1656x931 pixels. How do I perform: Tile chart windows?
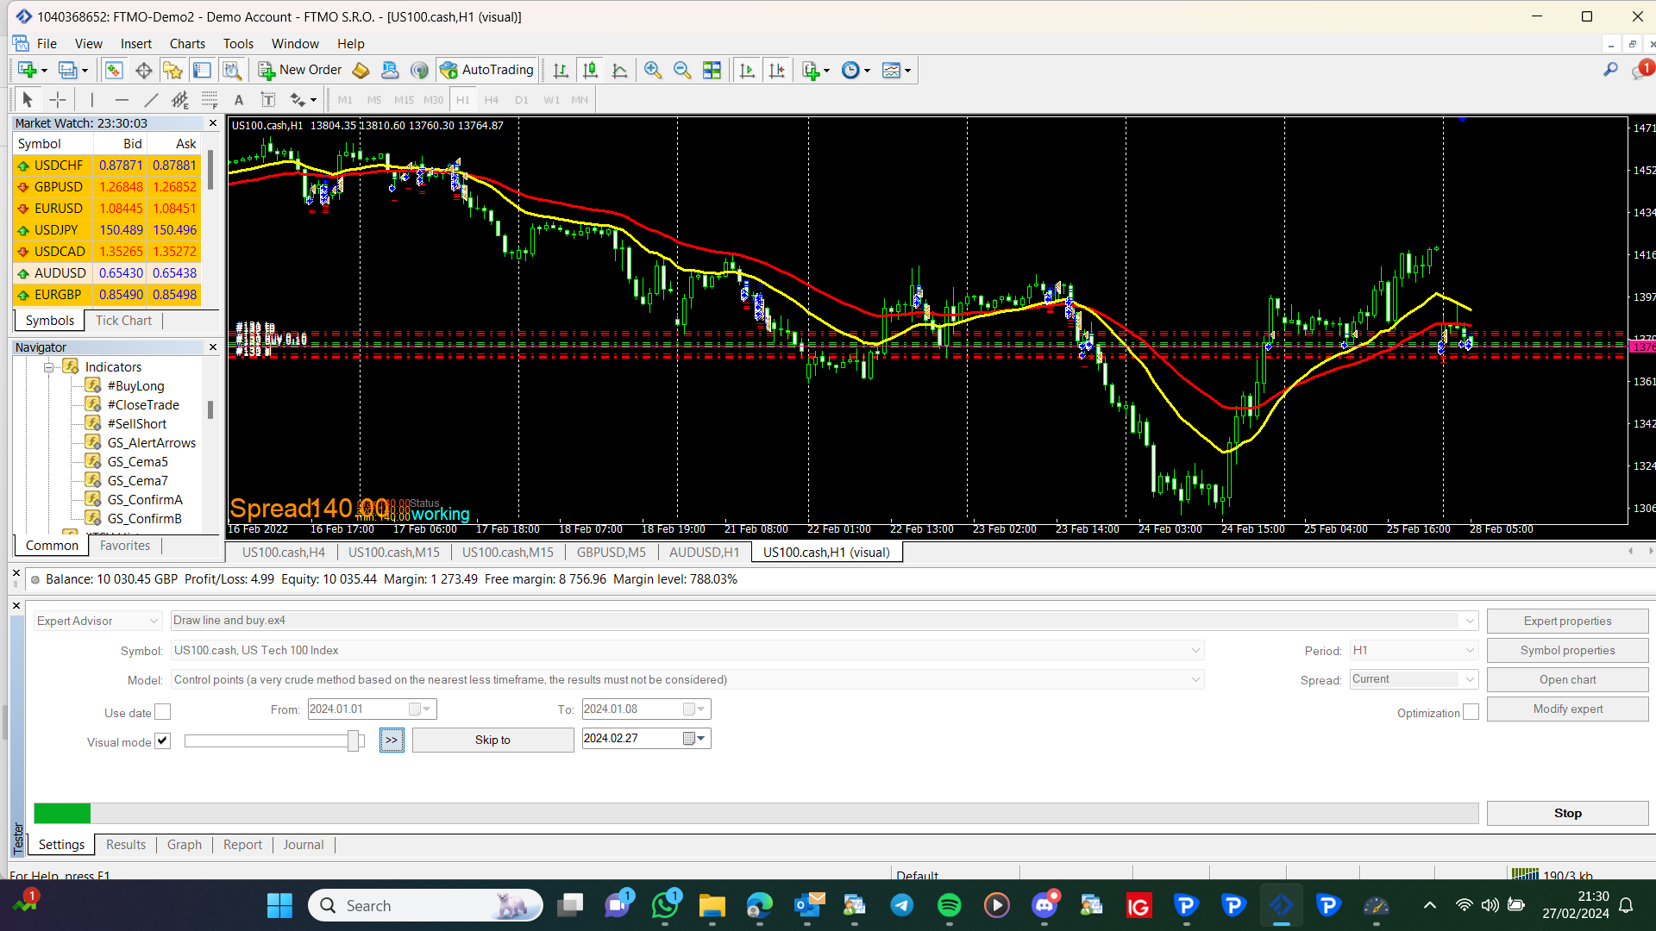[712, 70]
